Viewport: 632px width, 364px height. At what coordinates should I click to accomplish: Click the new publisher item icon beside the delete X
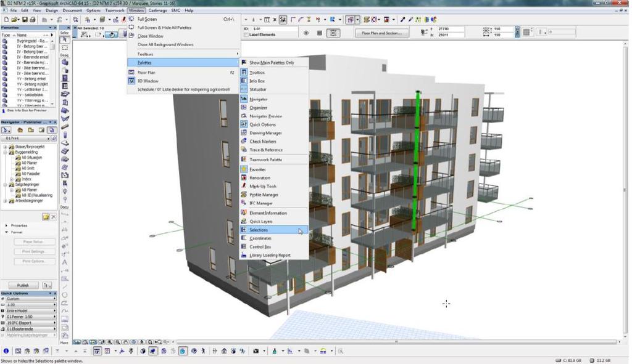pos(46,217)
